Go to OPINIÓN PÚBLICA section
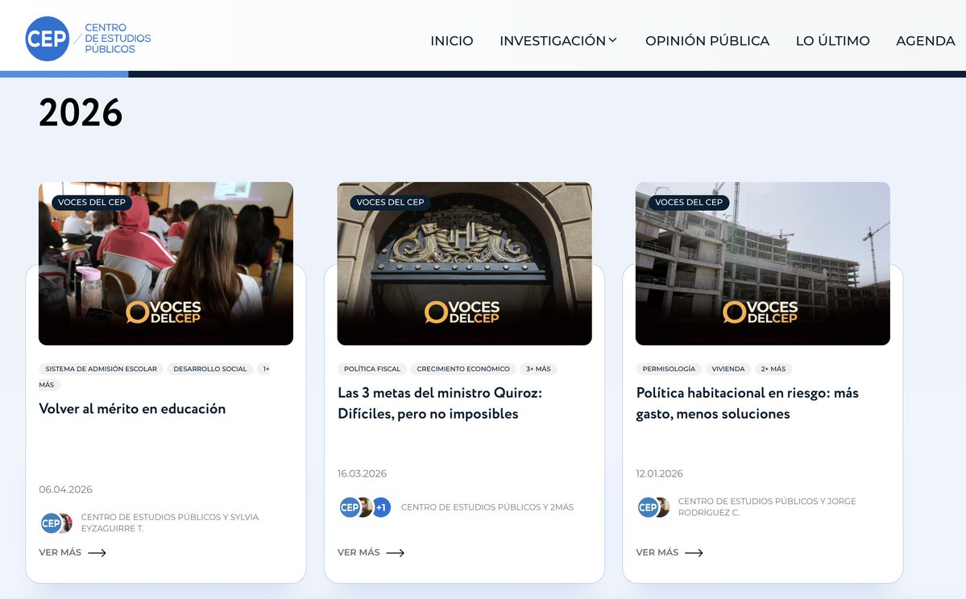Viewport: 966px width, 599px height. pyautogui.click(x=707, y=40)
